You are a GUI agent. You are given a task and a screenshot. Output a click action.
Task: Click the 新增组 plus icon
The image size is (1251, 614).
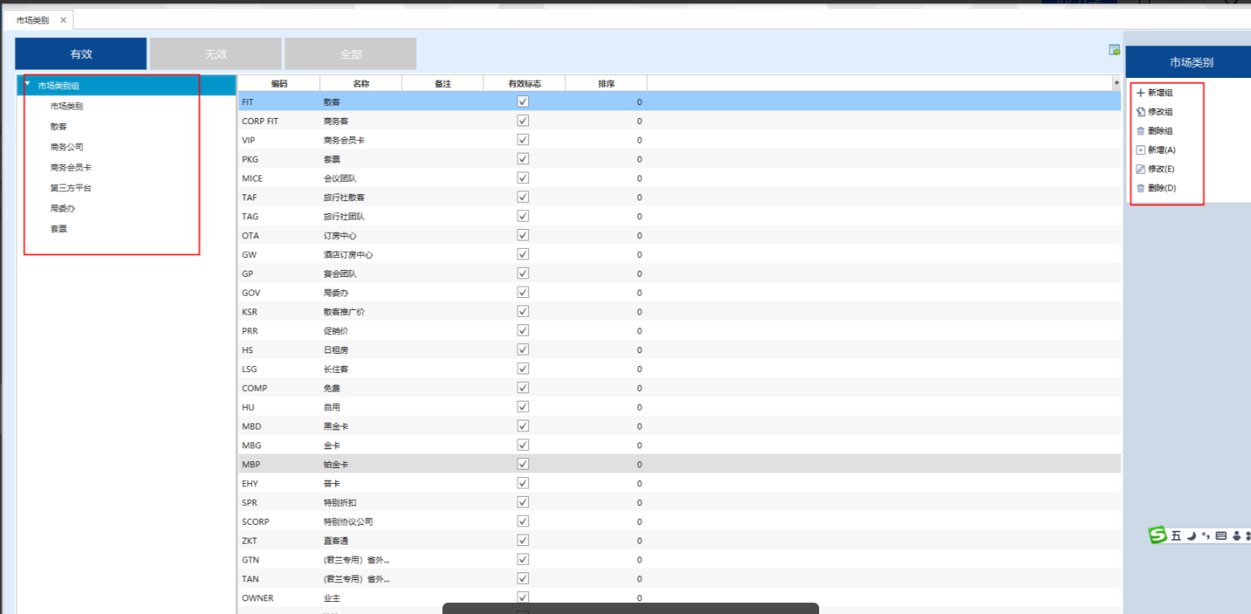[x=1141, y=93]
